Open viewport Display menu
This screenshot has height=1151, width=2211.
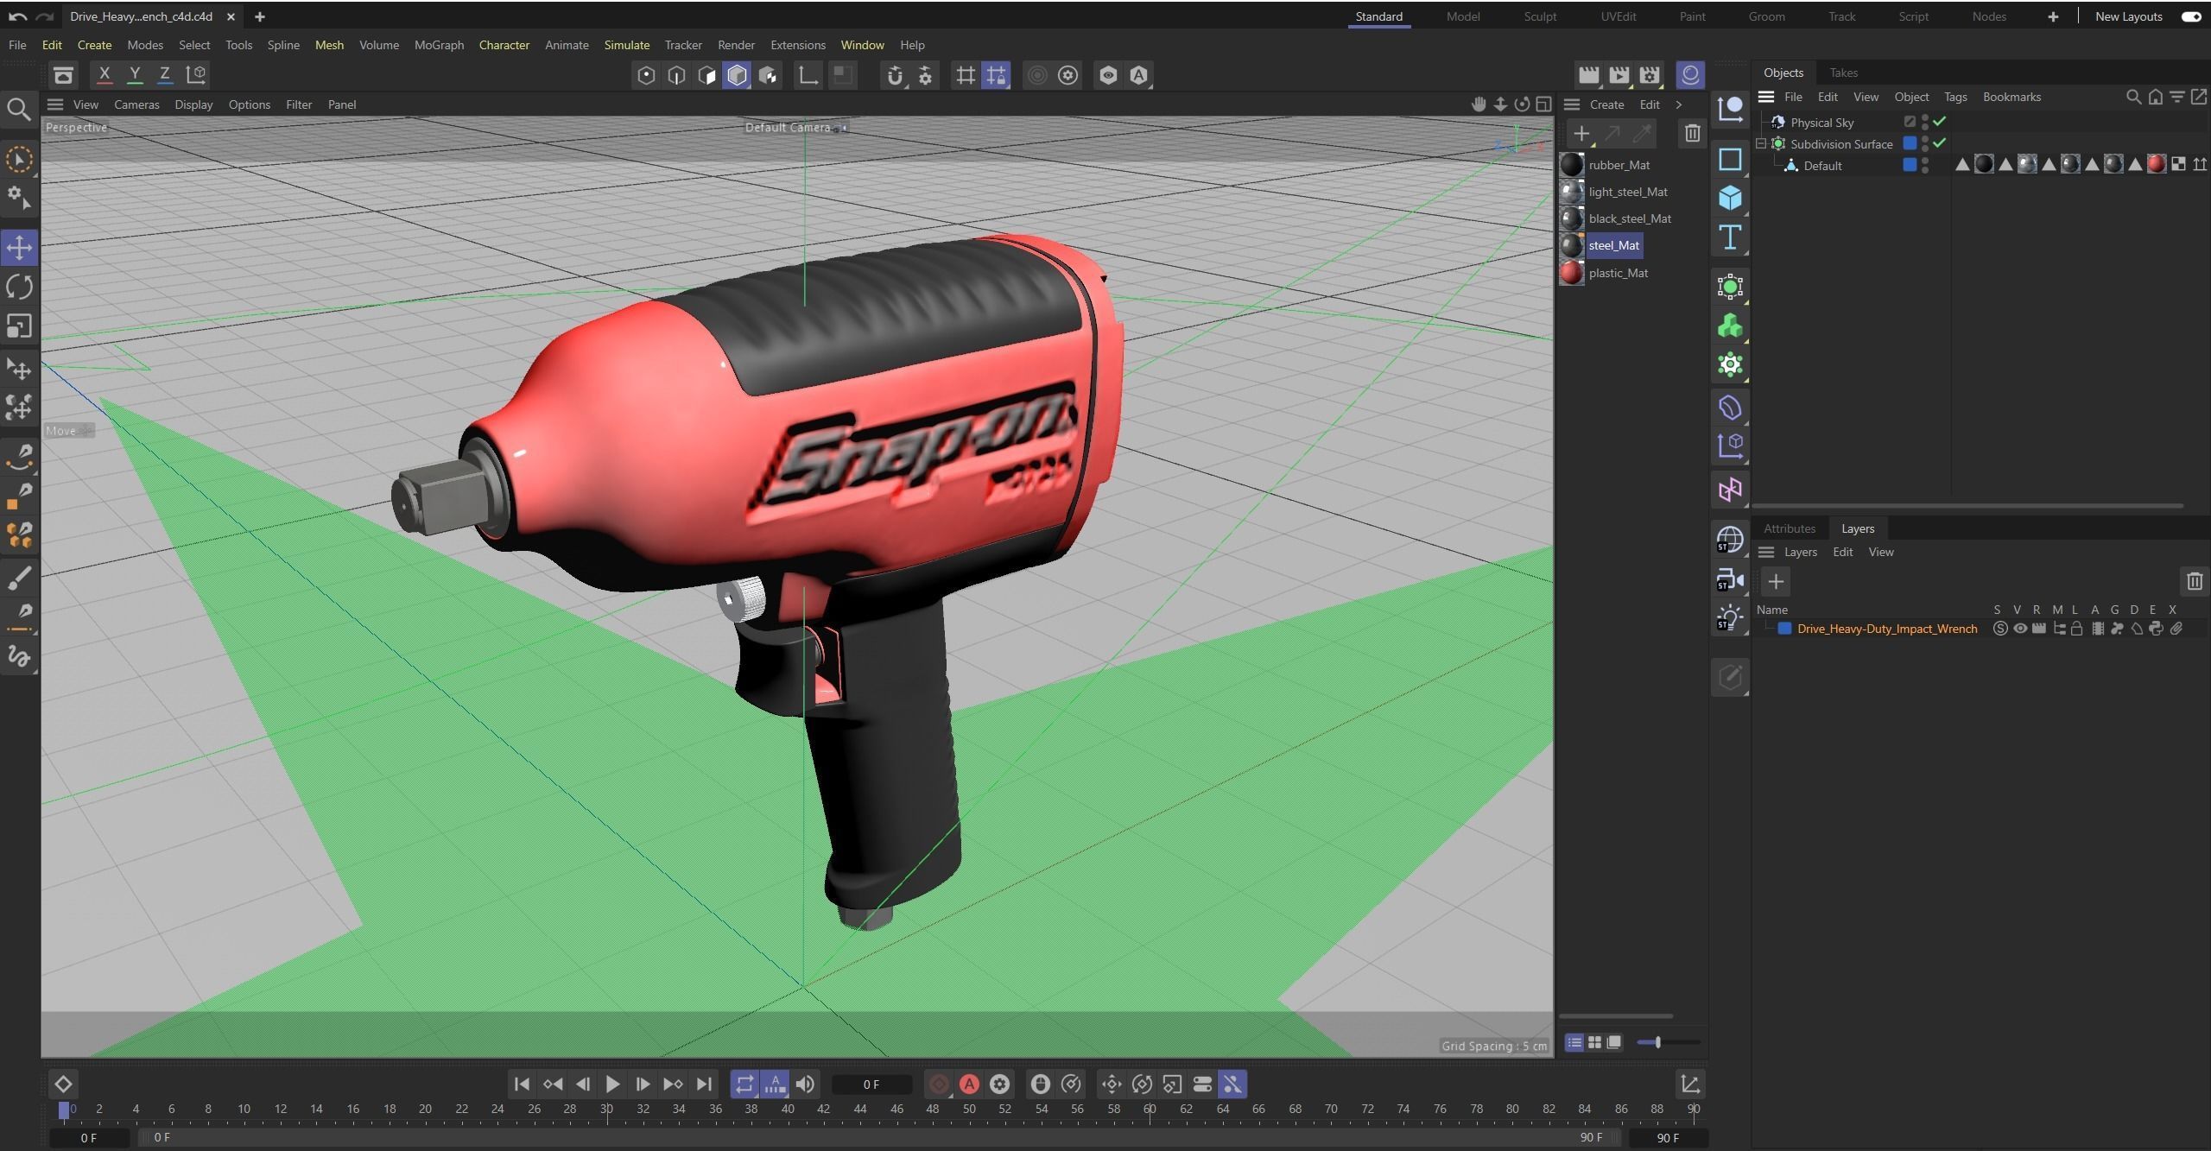pos(193,104)
